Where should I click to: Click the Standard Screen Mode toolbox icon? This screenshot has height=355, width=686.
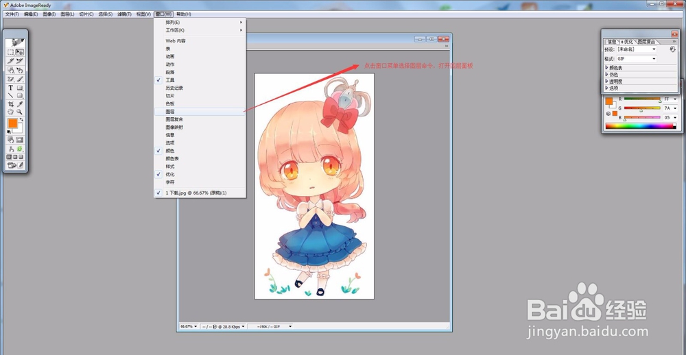(x=8, y=156)
